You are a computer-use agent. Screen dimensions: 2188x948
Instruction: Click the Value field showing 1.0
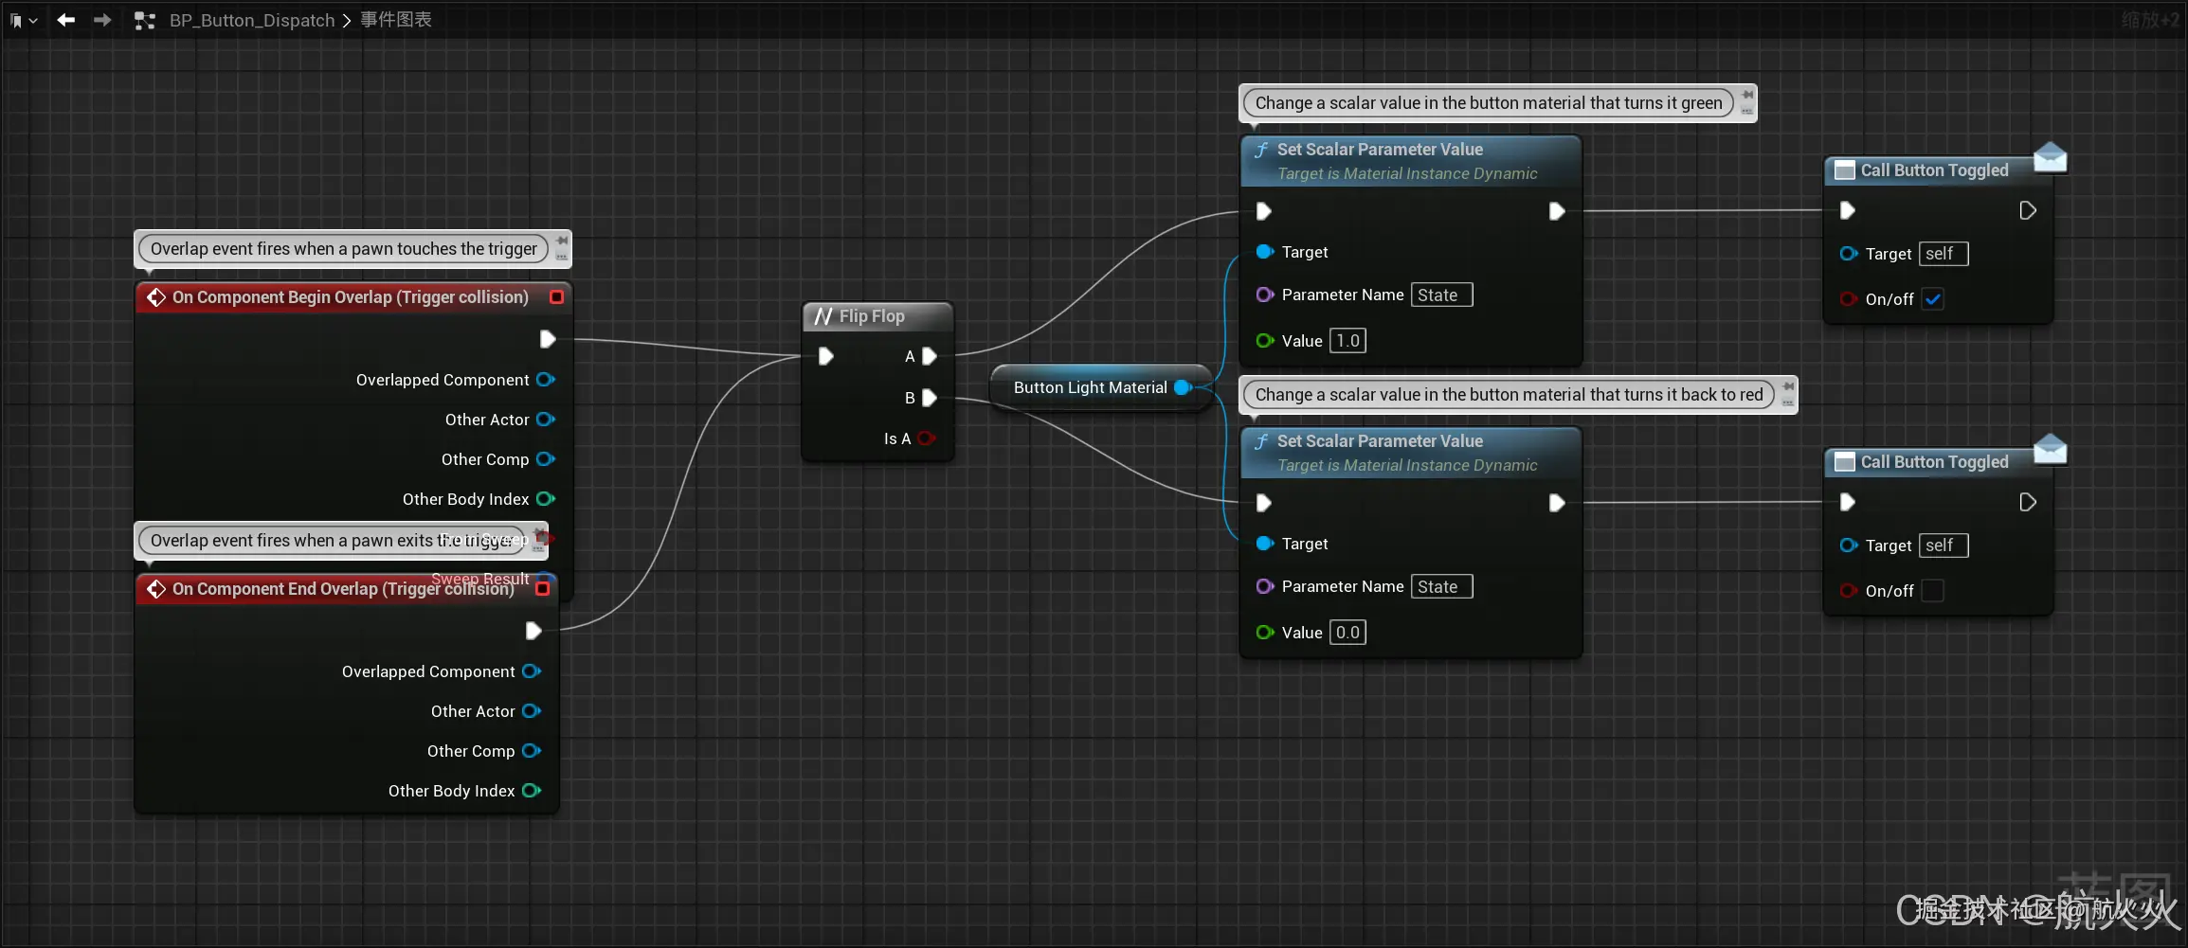(x=1347, y=341)
